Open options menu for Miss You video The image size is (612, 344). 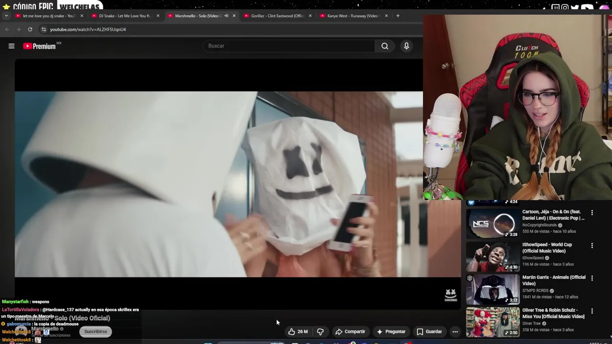592,311
